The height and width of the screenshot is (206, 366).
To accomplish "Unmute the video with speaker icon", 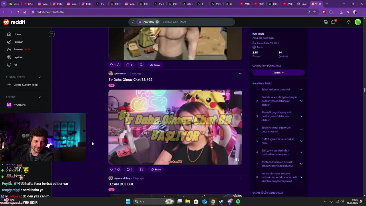I will click(237, 160).
